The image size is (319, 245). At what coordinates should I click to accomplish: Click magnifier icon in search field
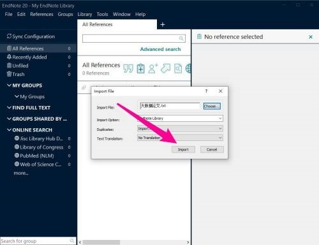point(181,38)
